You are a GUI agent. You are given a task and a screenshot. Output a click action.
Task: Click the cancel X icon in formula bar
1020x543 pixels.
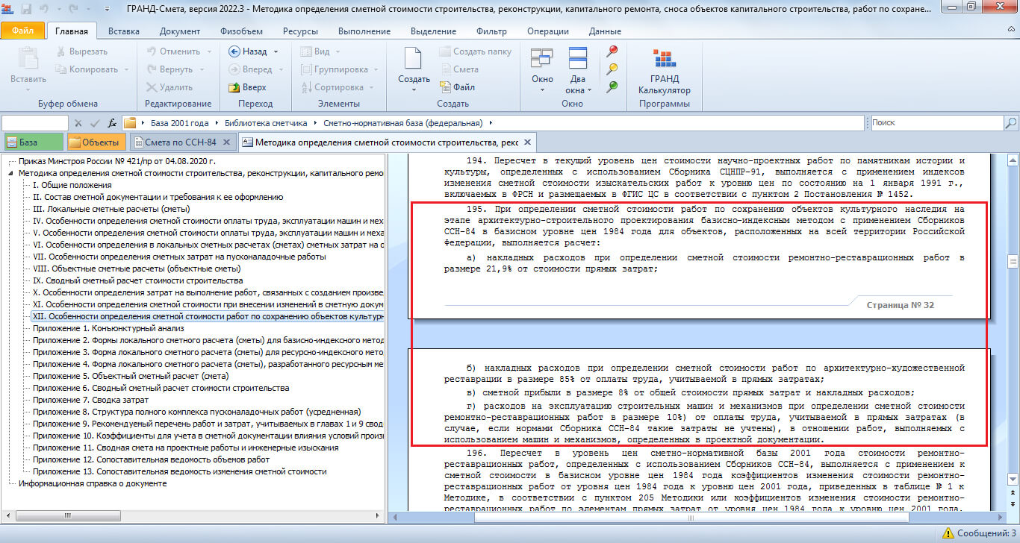pos(78,123)
